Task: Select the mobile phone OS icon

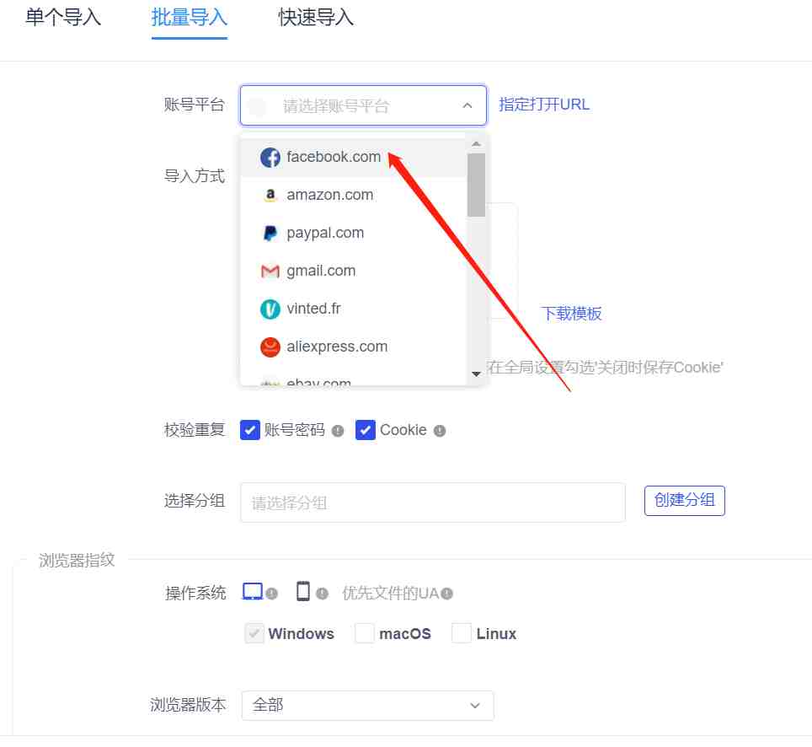Action: 303,592
